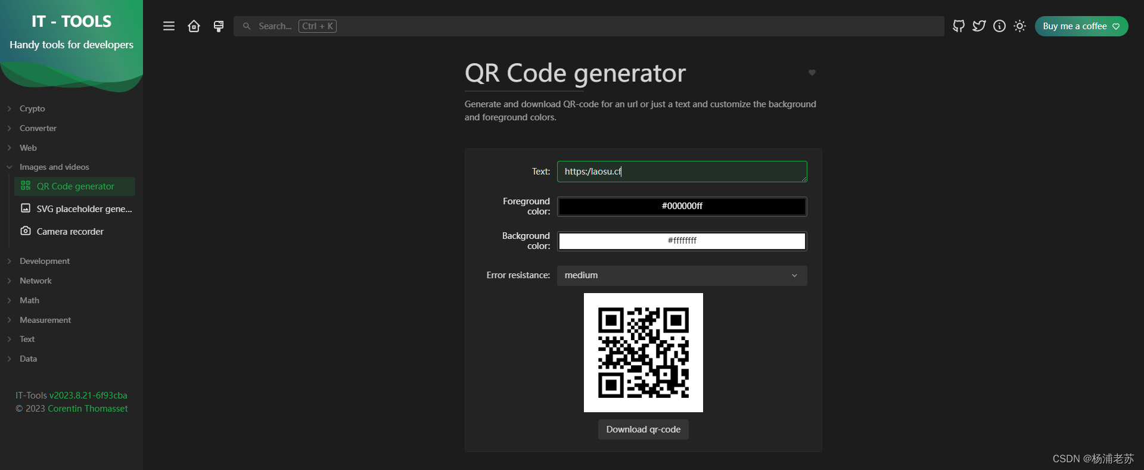
Task: Click the Camera recorder camera icon
Action: pyautogui.click(x=26, y=231)
